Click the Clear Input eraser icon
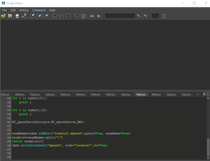The image size is (210, 161). pos(39,16)
